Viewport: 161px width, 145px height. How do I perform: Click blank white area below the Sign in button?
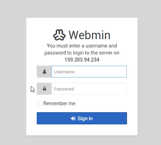[x=82, y=130]
